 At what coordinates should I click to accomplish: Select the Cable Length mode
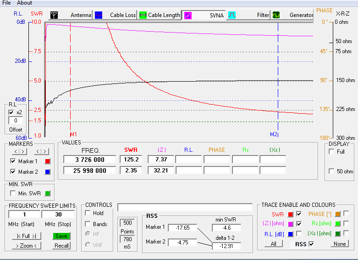pyautogui.click(x=160, y=15)
